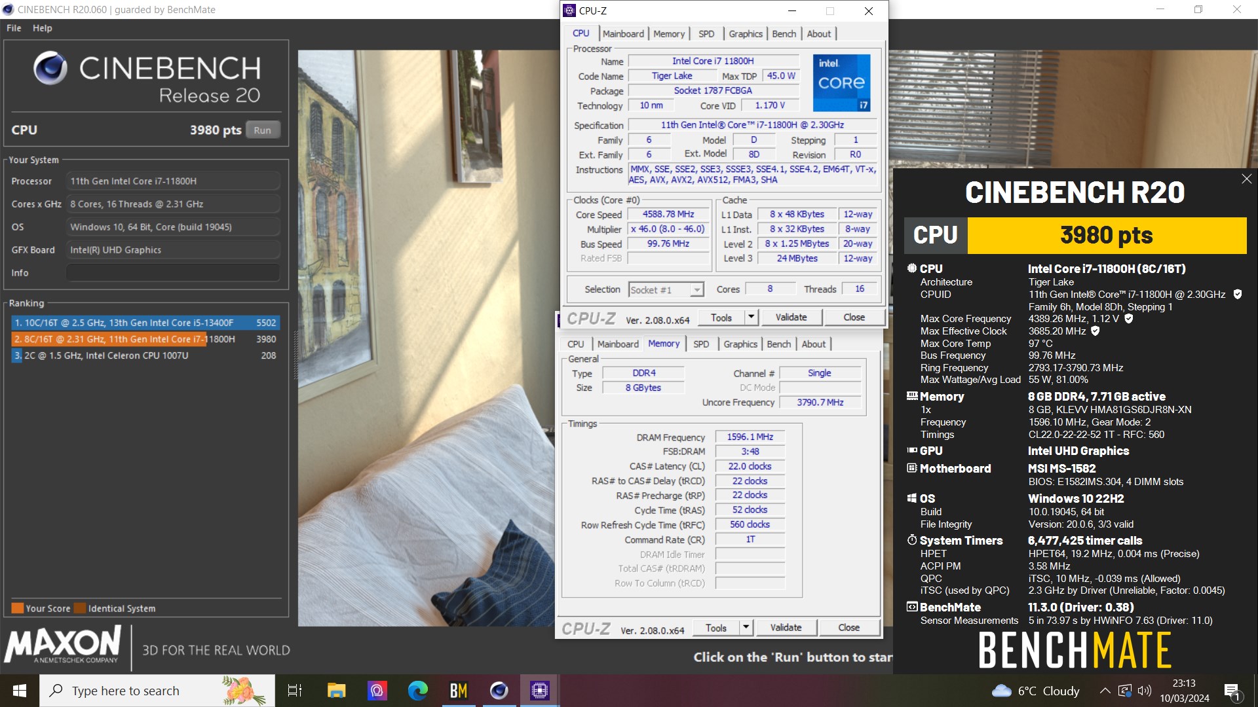Switch to Cinebench taskbar icon
This screenshot has height=707, width=1258.
pyautogui.click(x=499, y=691)
